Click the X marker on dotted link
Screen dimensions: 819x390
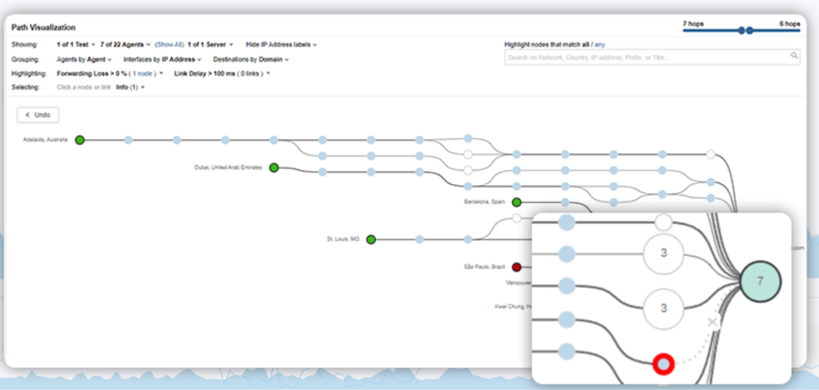pos(712,323)
